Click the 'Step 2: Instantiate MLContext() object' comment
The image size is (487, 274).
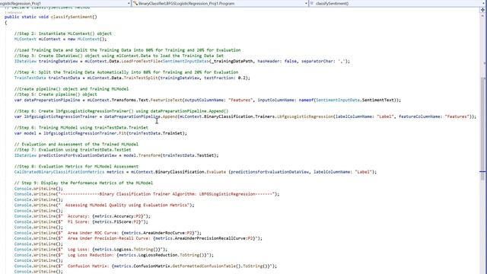pyautogui.click(x=62, y=33)
